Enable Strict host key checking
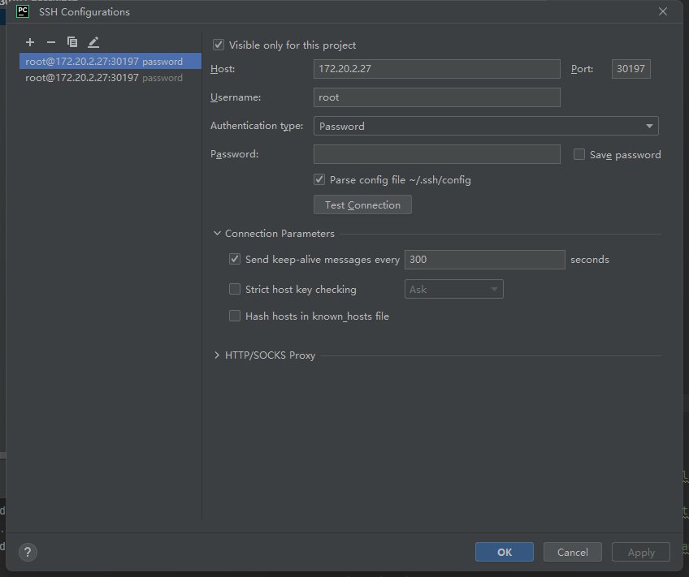The image size is (689, 577). tap(235, 289)
